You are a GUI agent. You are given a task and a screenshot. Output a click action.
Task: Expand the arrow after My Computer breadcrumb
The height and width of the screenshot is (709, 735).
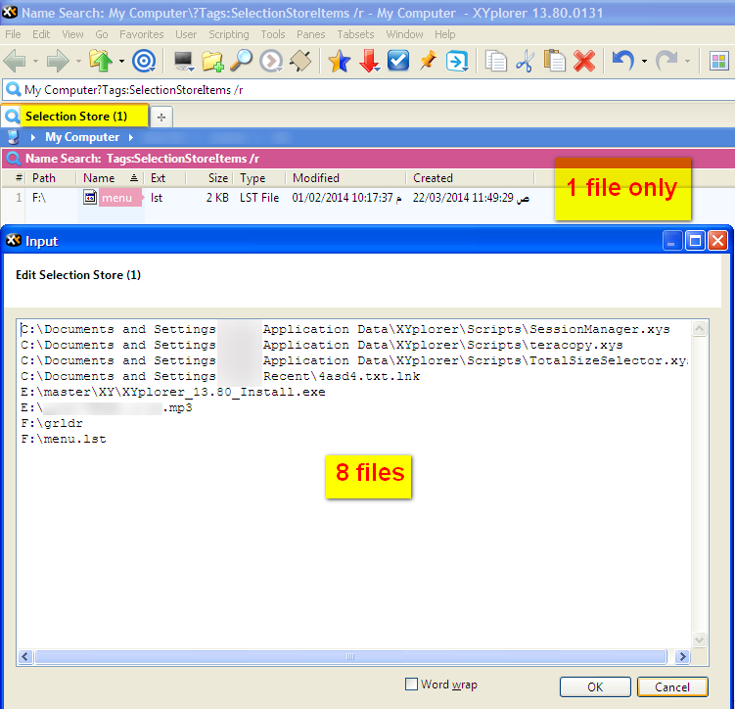coord(128,137)
